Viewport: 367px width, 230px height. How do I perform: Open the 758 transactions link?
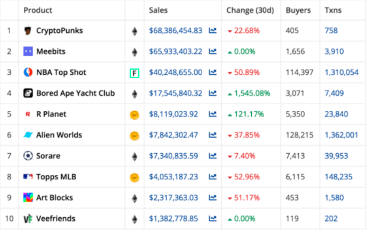click(331, 30)
